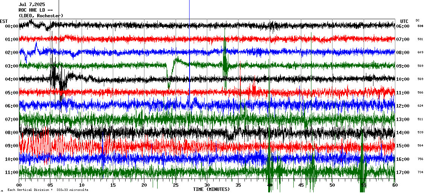Image resolution: width=425 pixels, height=195 pixels.
Task: Select the DC value 756
Action: 420,159
